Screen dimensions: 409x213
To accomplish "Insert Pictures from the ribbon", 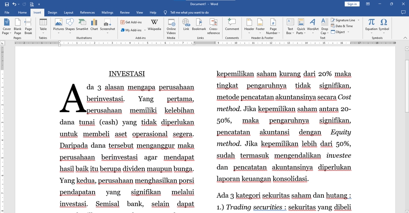I will pyautogui.click(x=58, y=26).
